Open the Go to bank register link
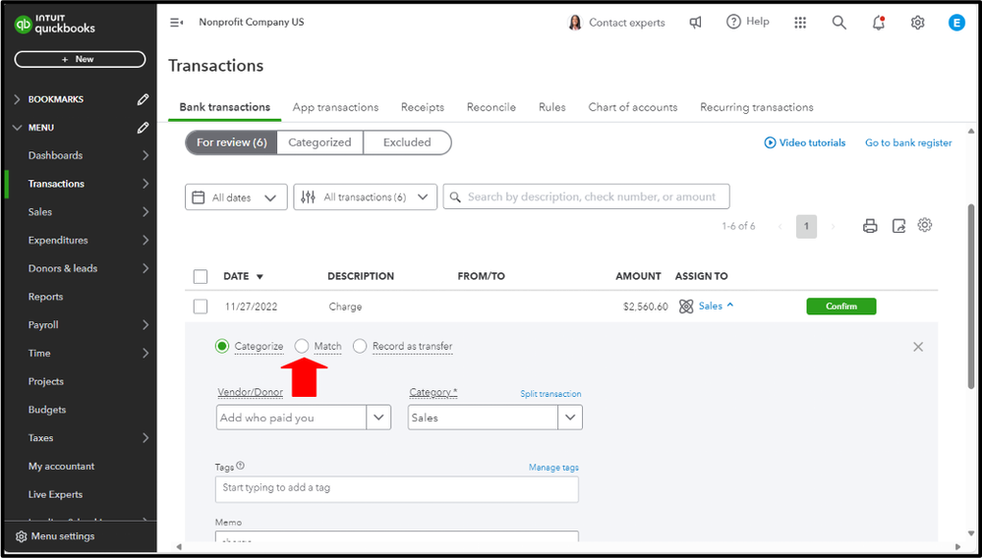 pyautogui.click(x=908, y=142)
